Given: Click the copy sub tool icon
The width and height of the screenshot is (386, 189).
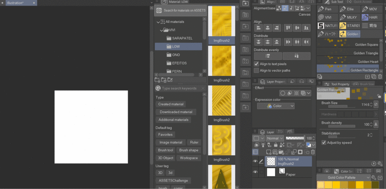Looking at the screenshot, I should click(374, 76).
